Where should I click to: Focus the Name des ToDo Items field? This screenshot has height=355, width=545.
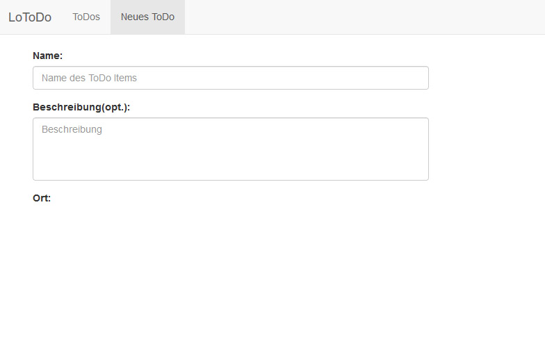coord(231,78)
